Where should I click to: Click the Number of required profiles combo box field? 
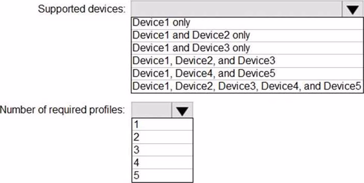tap(151, 110)
